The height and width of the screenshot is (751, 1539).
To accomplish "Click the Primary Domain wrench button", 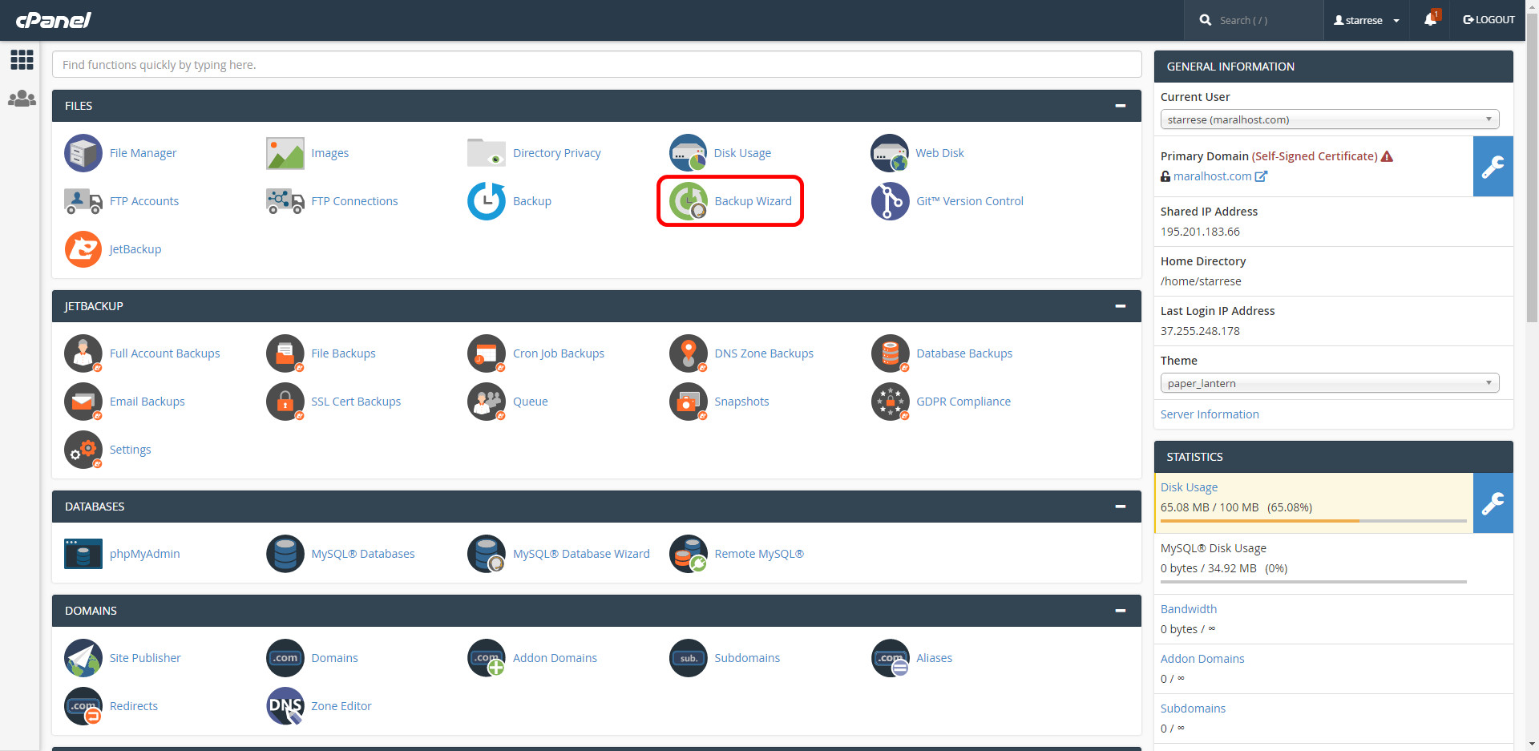I will click(1493, 166).
